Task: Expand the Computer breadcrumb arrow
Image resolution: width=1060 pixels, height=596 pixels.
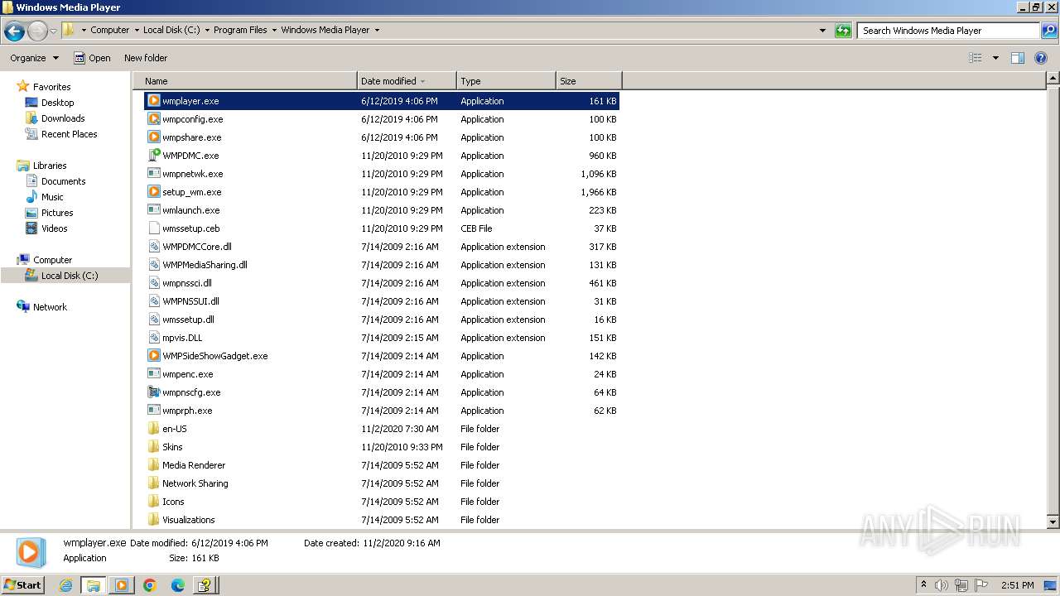Action: [x=136, y=30]
